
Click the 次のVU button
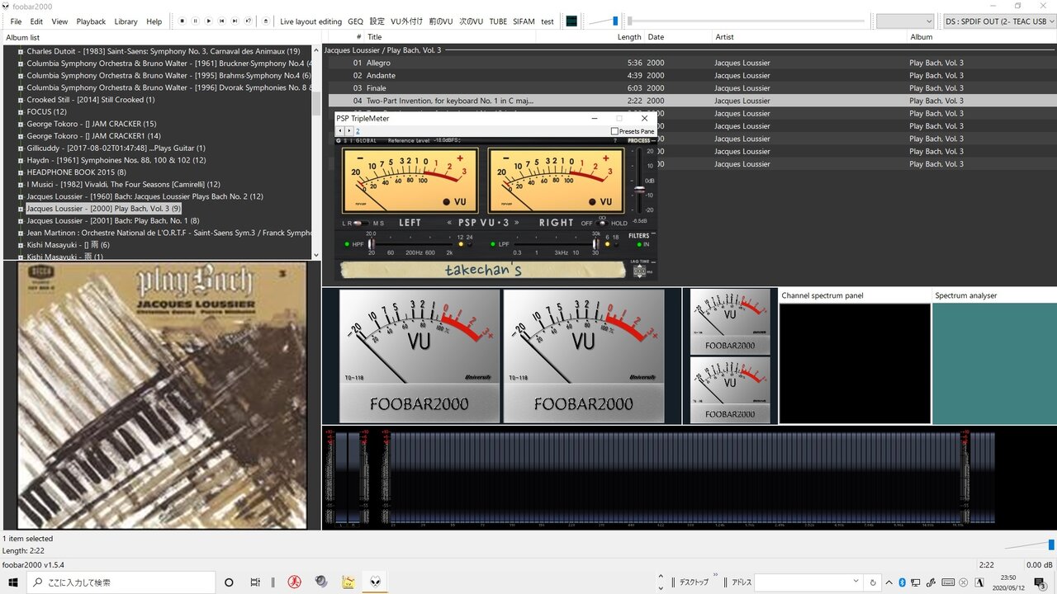(472, 21)
